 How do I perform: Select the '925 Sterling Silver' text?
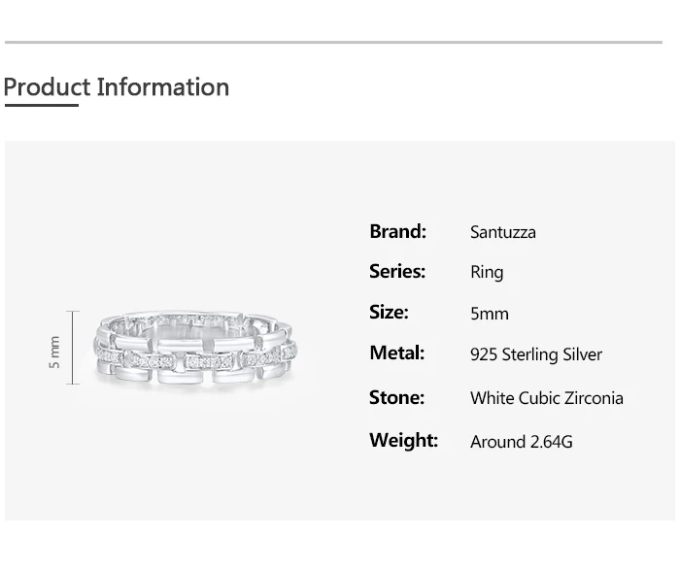tap(536, 354)
